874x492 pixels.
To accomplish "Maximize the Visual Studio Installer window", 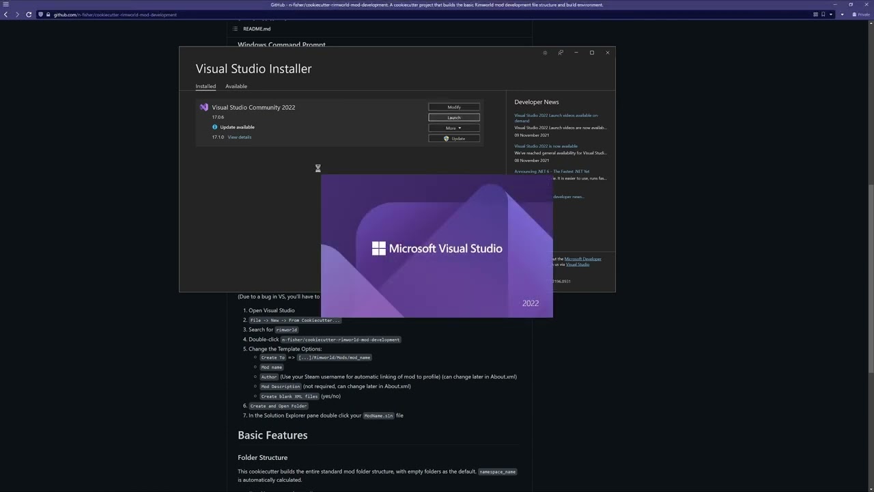I will (x=592, y=53).
